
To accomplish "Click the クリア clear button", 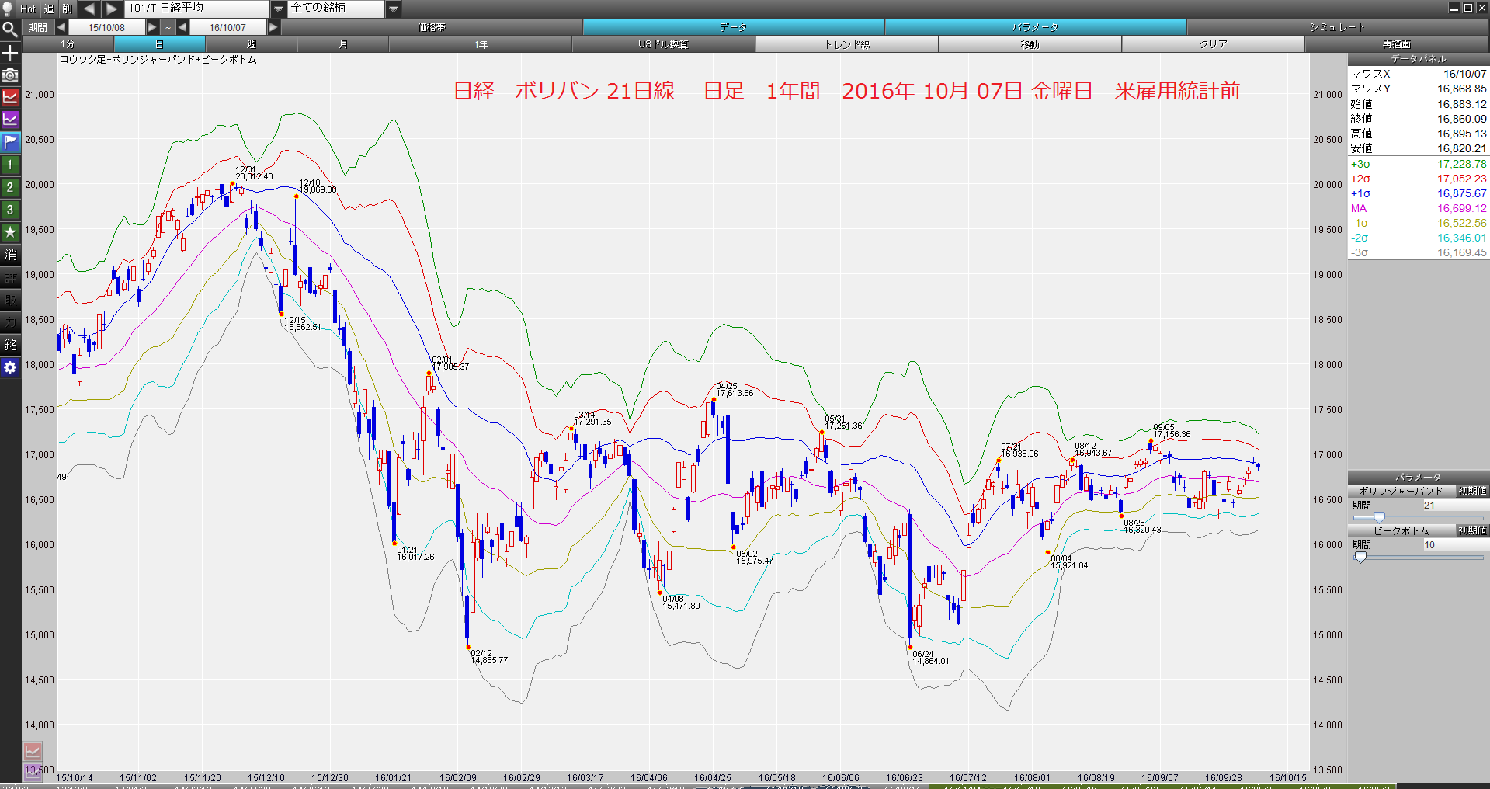I will point(1213,44).
